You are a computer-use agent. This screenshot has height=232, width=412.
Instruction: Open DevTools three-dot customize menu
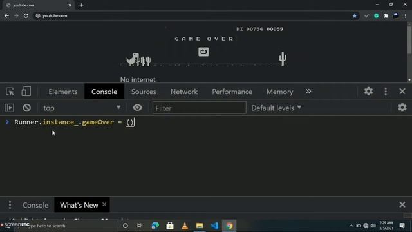[386, 92]
